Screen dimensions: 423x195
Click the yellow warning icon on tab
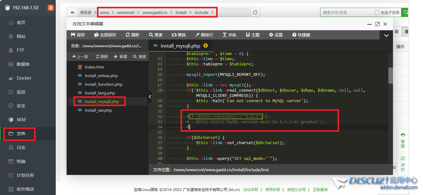click(206, 46)
